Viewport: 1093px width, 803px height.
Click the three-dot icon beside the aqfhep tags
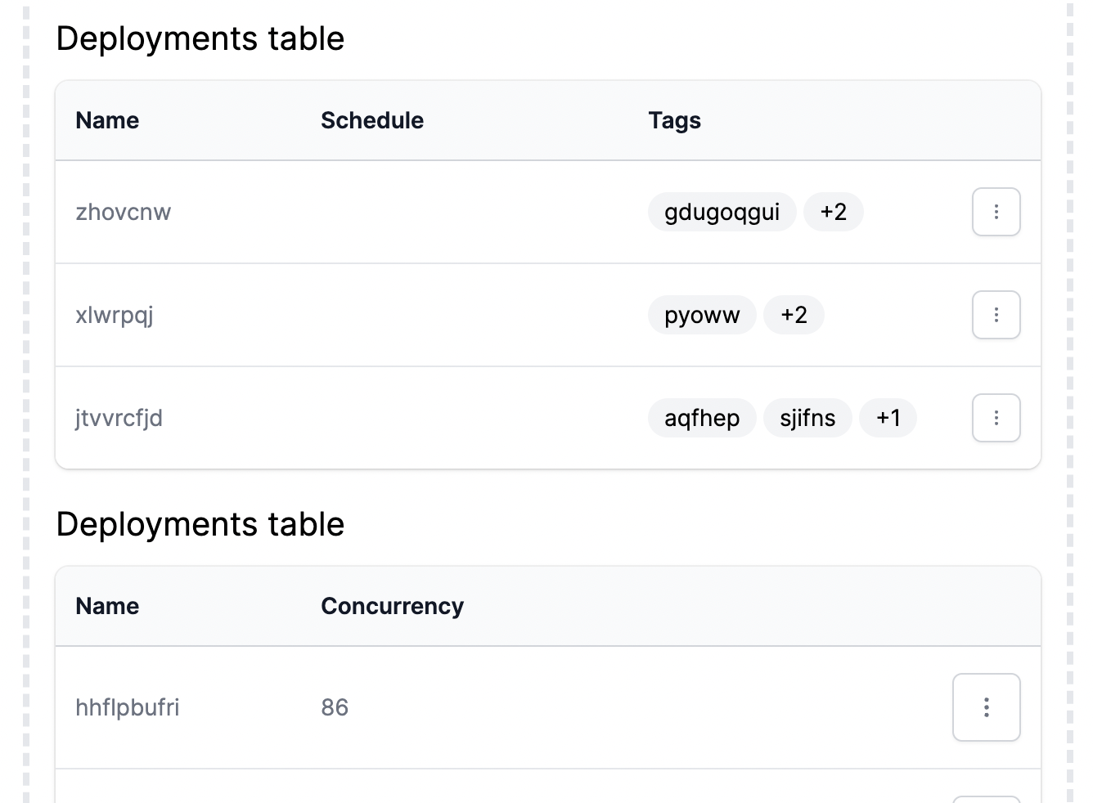point(996,418)
